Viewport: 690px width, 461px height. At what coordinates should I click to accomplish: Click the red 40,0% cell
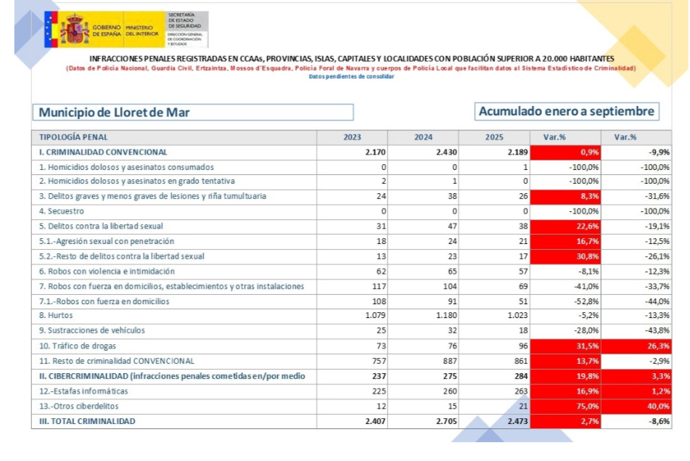click(x=637, y=407)
